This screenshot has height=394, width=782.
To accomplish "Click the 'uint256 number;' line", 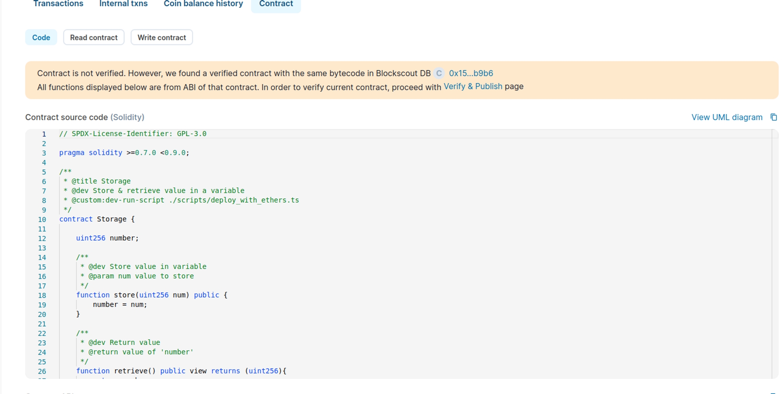I will click(107, 238).
